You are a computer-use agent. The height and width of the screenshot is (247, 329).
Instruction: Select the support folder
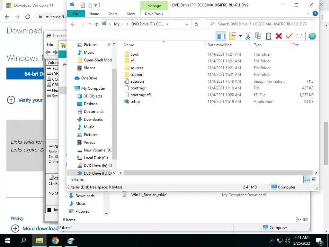[x=137, y=74]
